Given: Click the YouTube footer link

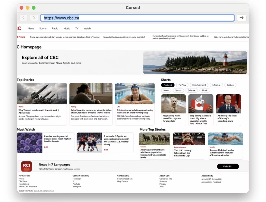Looking at the screenshot, I should point(76,184).
